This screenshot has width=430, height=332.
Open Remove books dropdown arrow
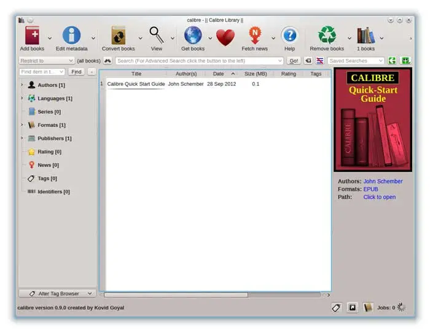point(350,38)
